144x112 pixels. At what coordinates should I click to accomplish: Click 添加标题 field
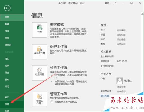[x=121, y=35]
